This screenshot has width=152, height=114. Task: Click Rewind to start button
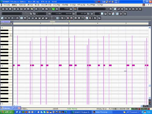[x=36, y=9]
